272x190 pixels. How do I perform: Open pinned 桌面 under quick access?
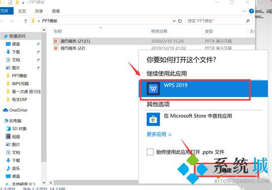(x=16, y=44)
